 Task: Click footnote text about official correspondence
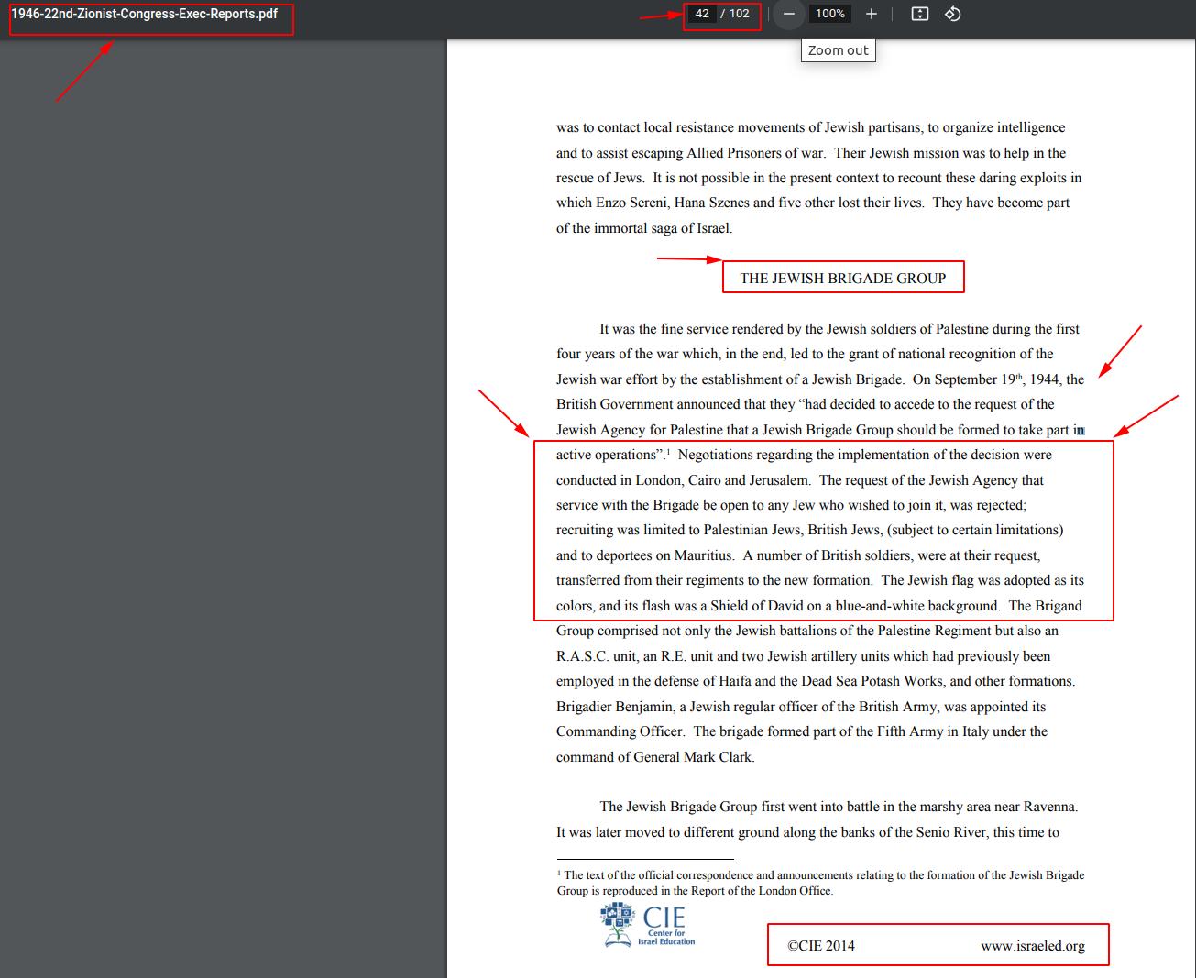[820, 883]
